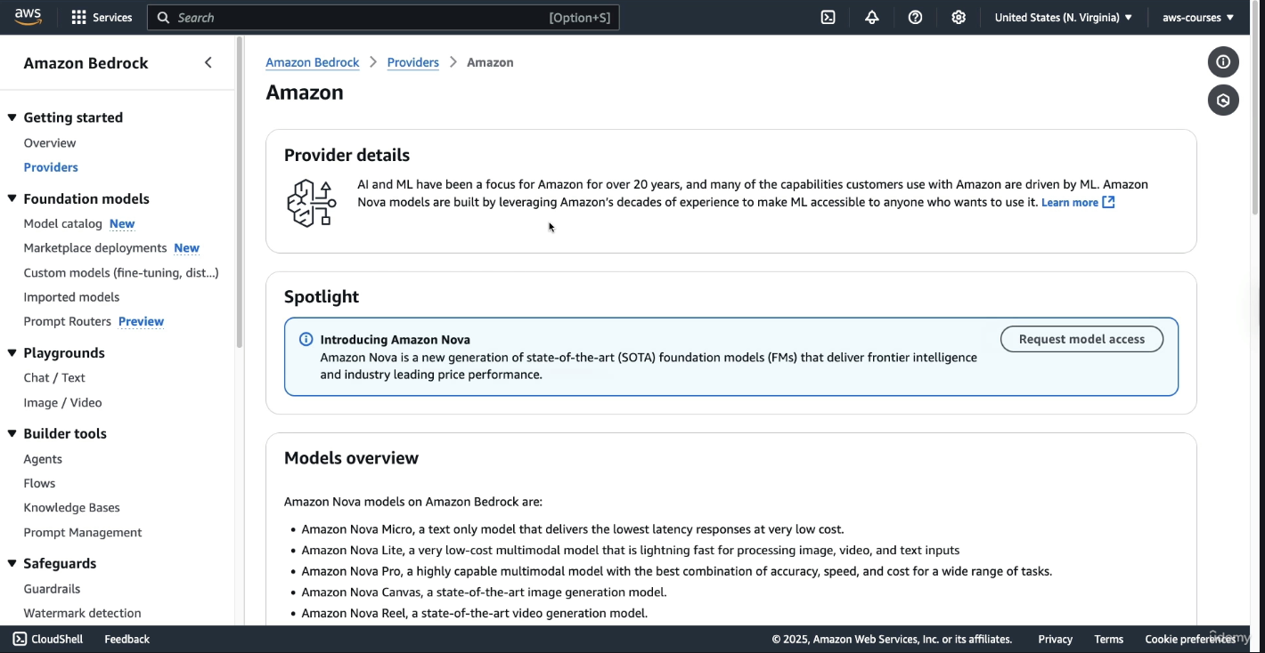Screen dimensions: 1265x653
Task: Collapse the Amazon Bedrock side navigation
Action: tap(208, 62)
